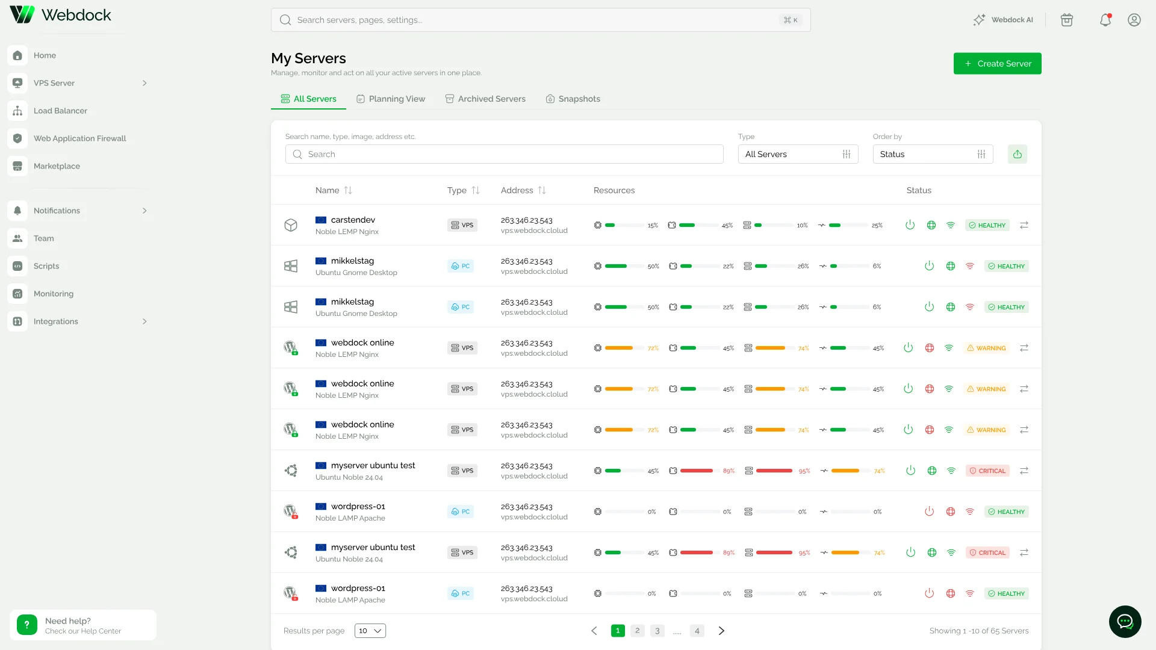The width and height of the screenshot is (1156, 650).
Task: Click the red wifi icon in second mikkelstag row
Action: [x=970, y=307]
